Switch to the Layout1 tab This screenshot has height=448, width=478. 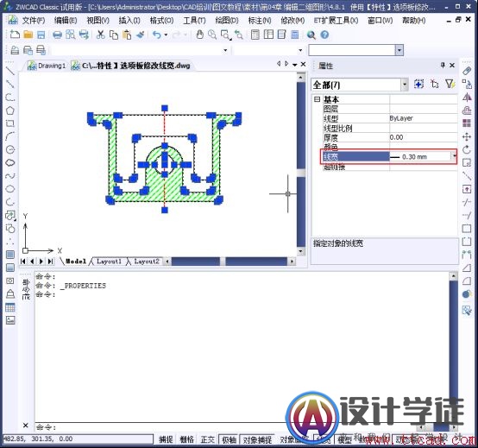[x=109, y=262]
